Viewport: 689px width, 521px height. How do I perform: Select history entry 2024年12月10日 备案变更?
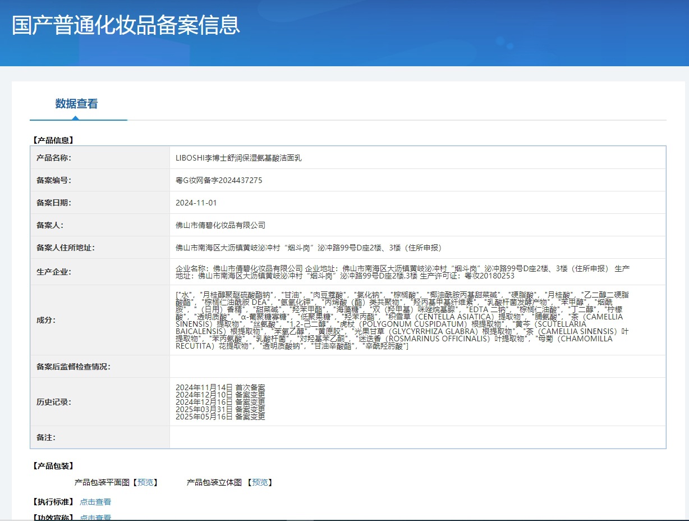[x=220, y=395]
